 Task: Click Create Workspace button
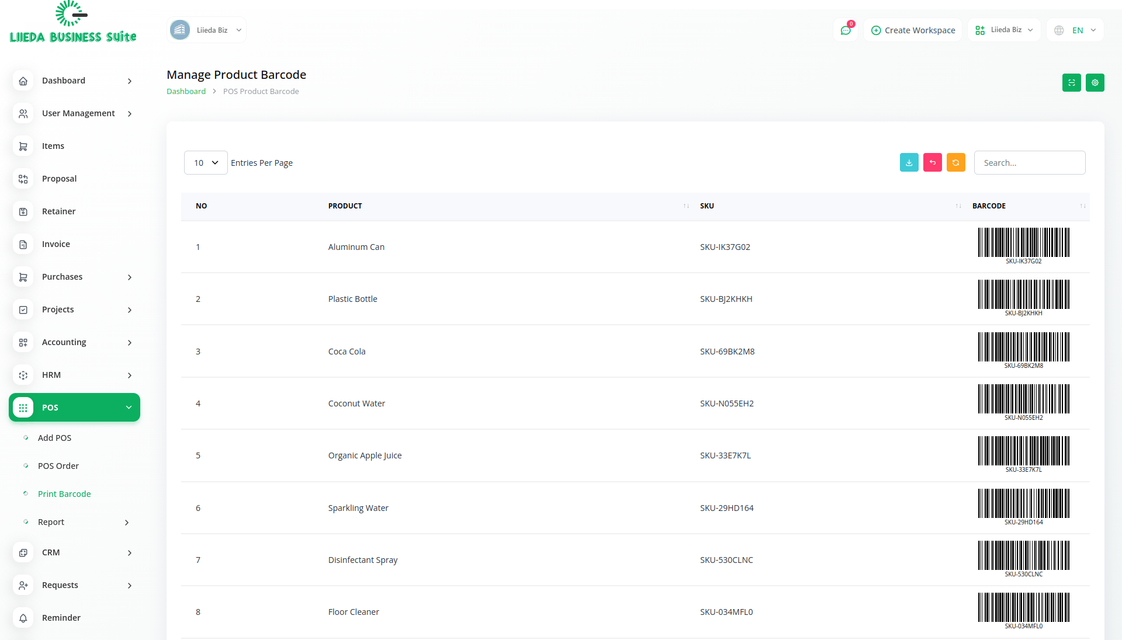913,30
